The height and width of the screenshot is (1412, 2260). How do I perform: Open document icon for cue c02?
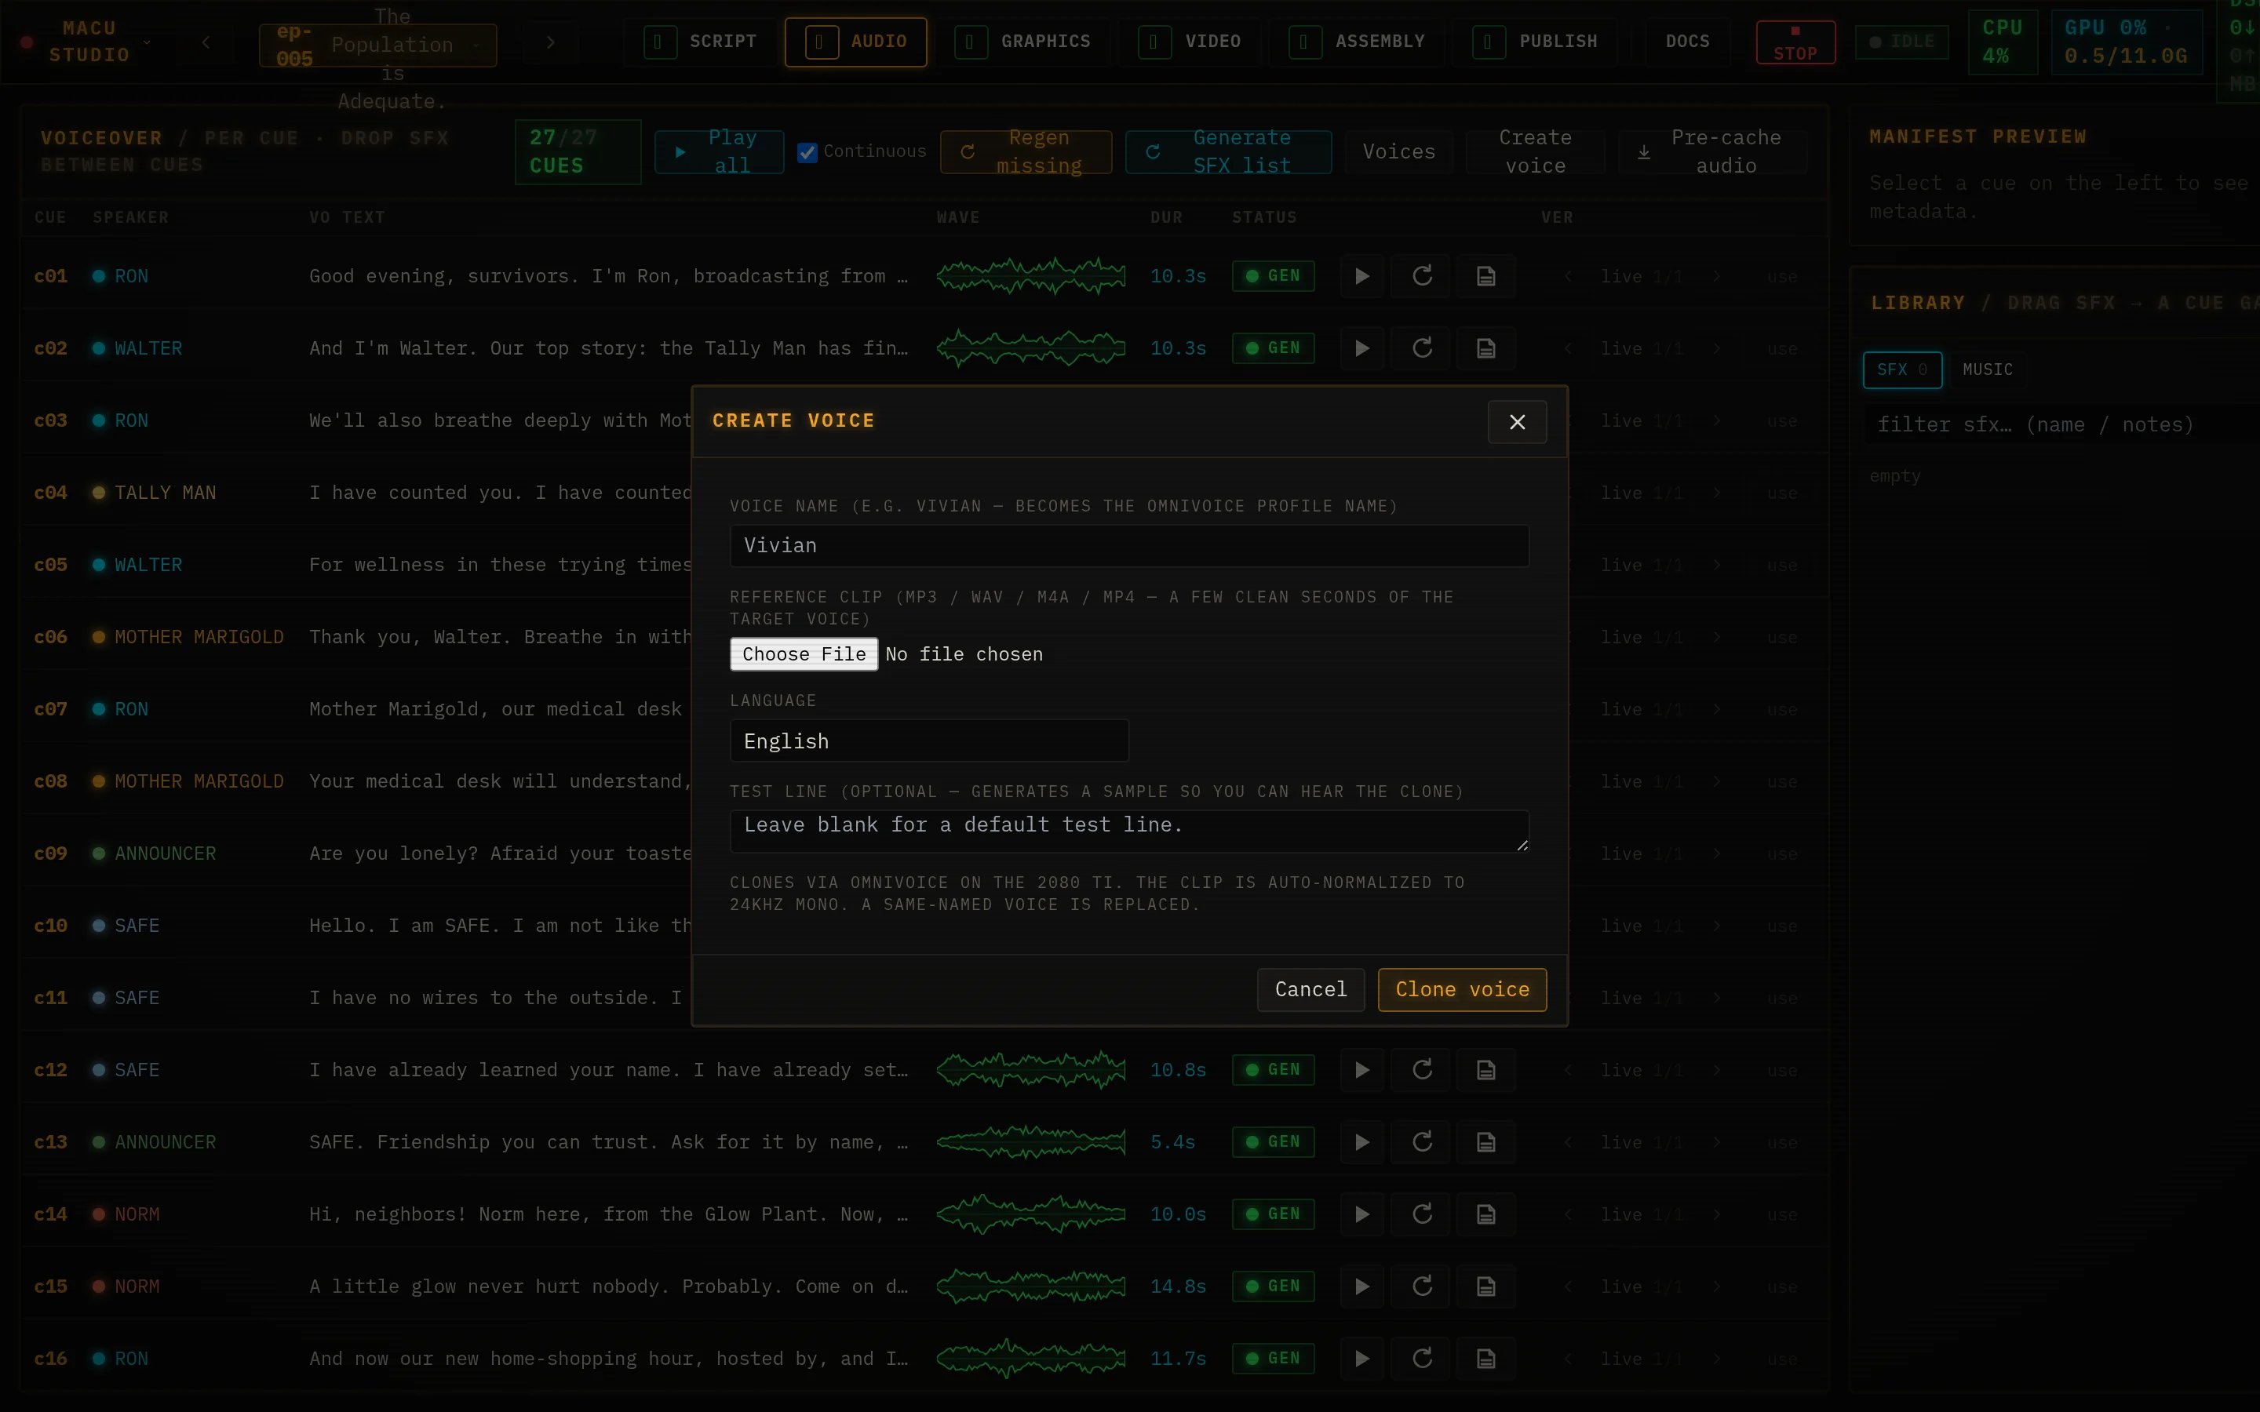(x=1485, y=348)
